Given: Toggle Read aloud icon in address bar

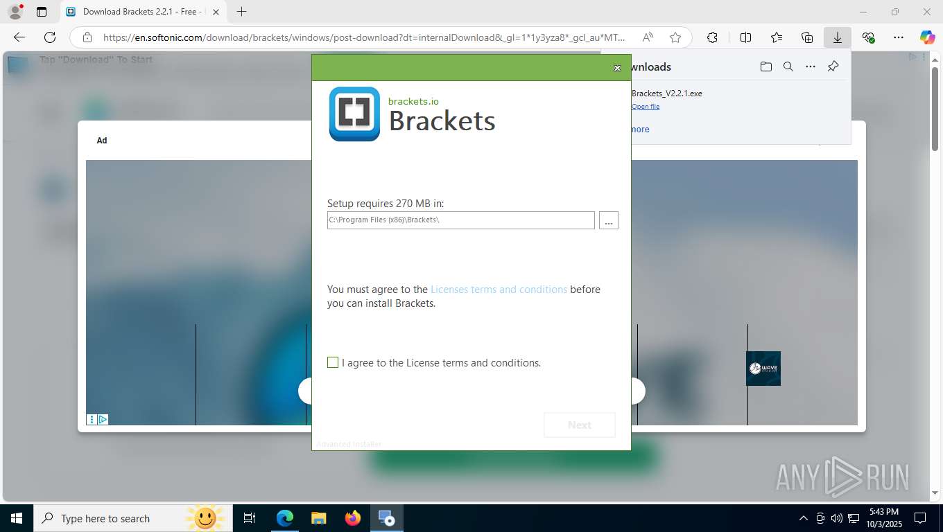Looking at the screenshot, I should point(648,37).
